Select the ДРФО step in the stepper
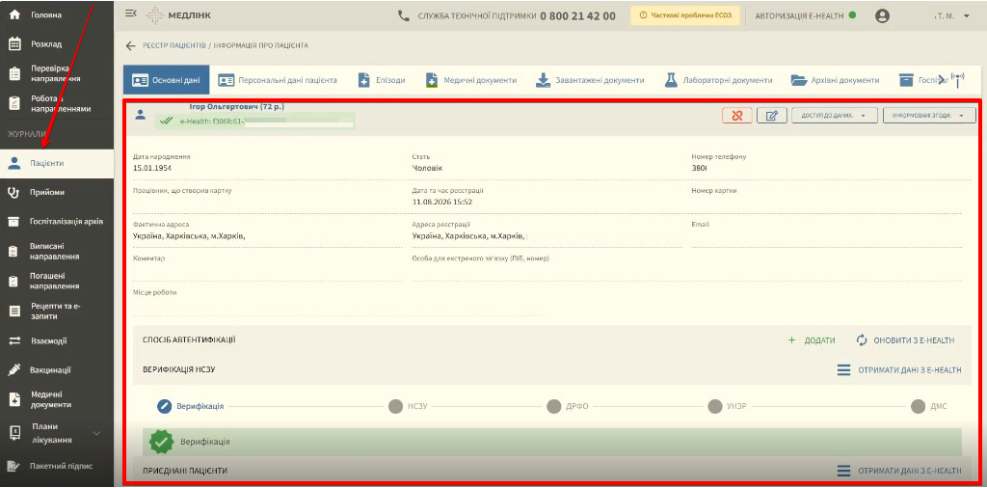Screen dimensions: 987x488 point(568,406)
